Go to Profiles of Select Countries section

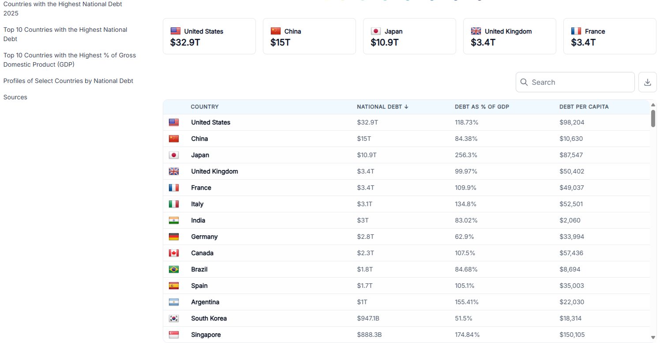(x=68, y=81)
